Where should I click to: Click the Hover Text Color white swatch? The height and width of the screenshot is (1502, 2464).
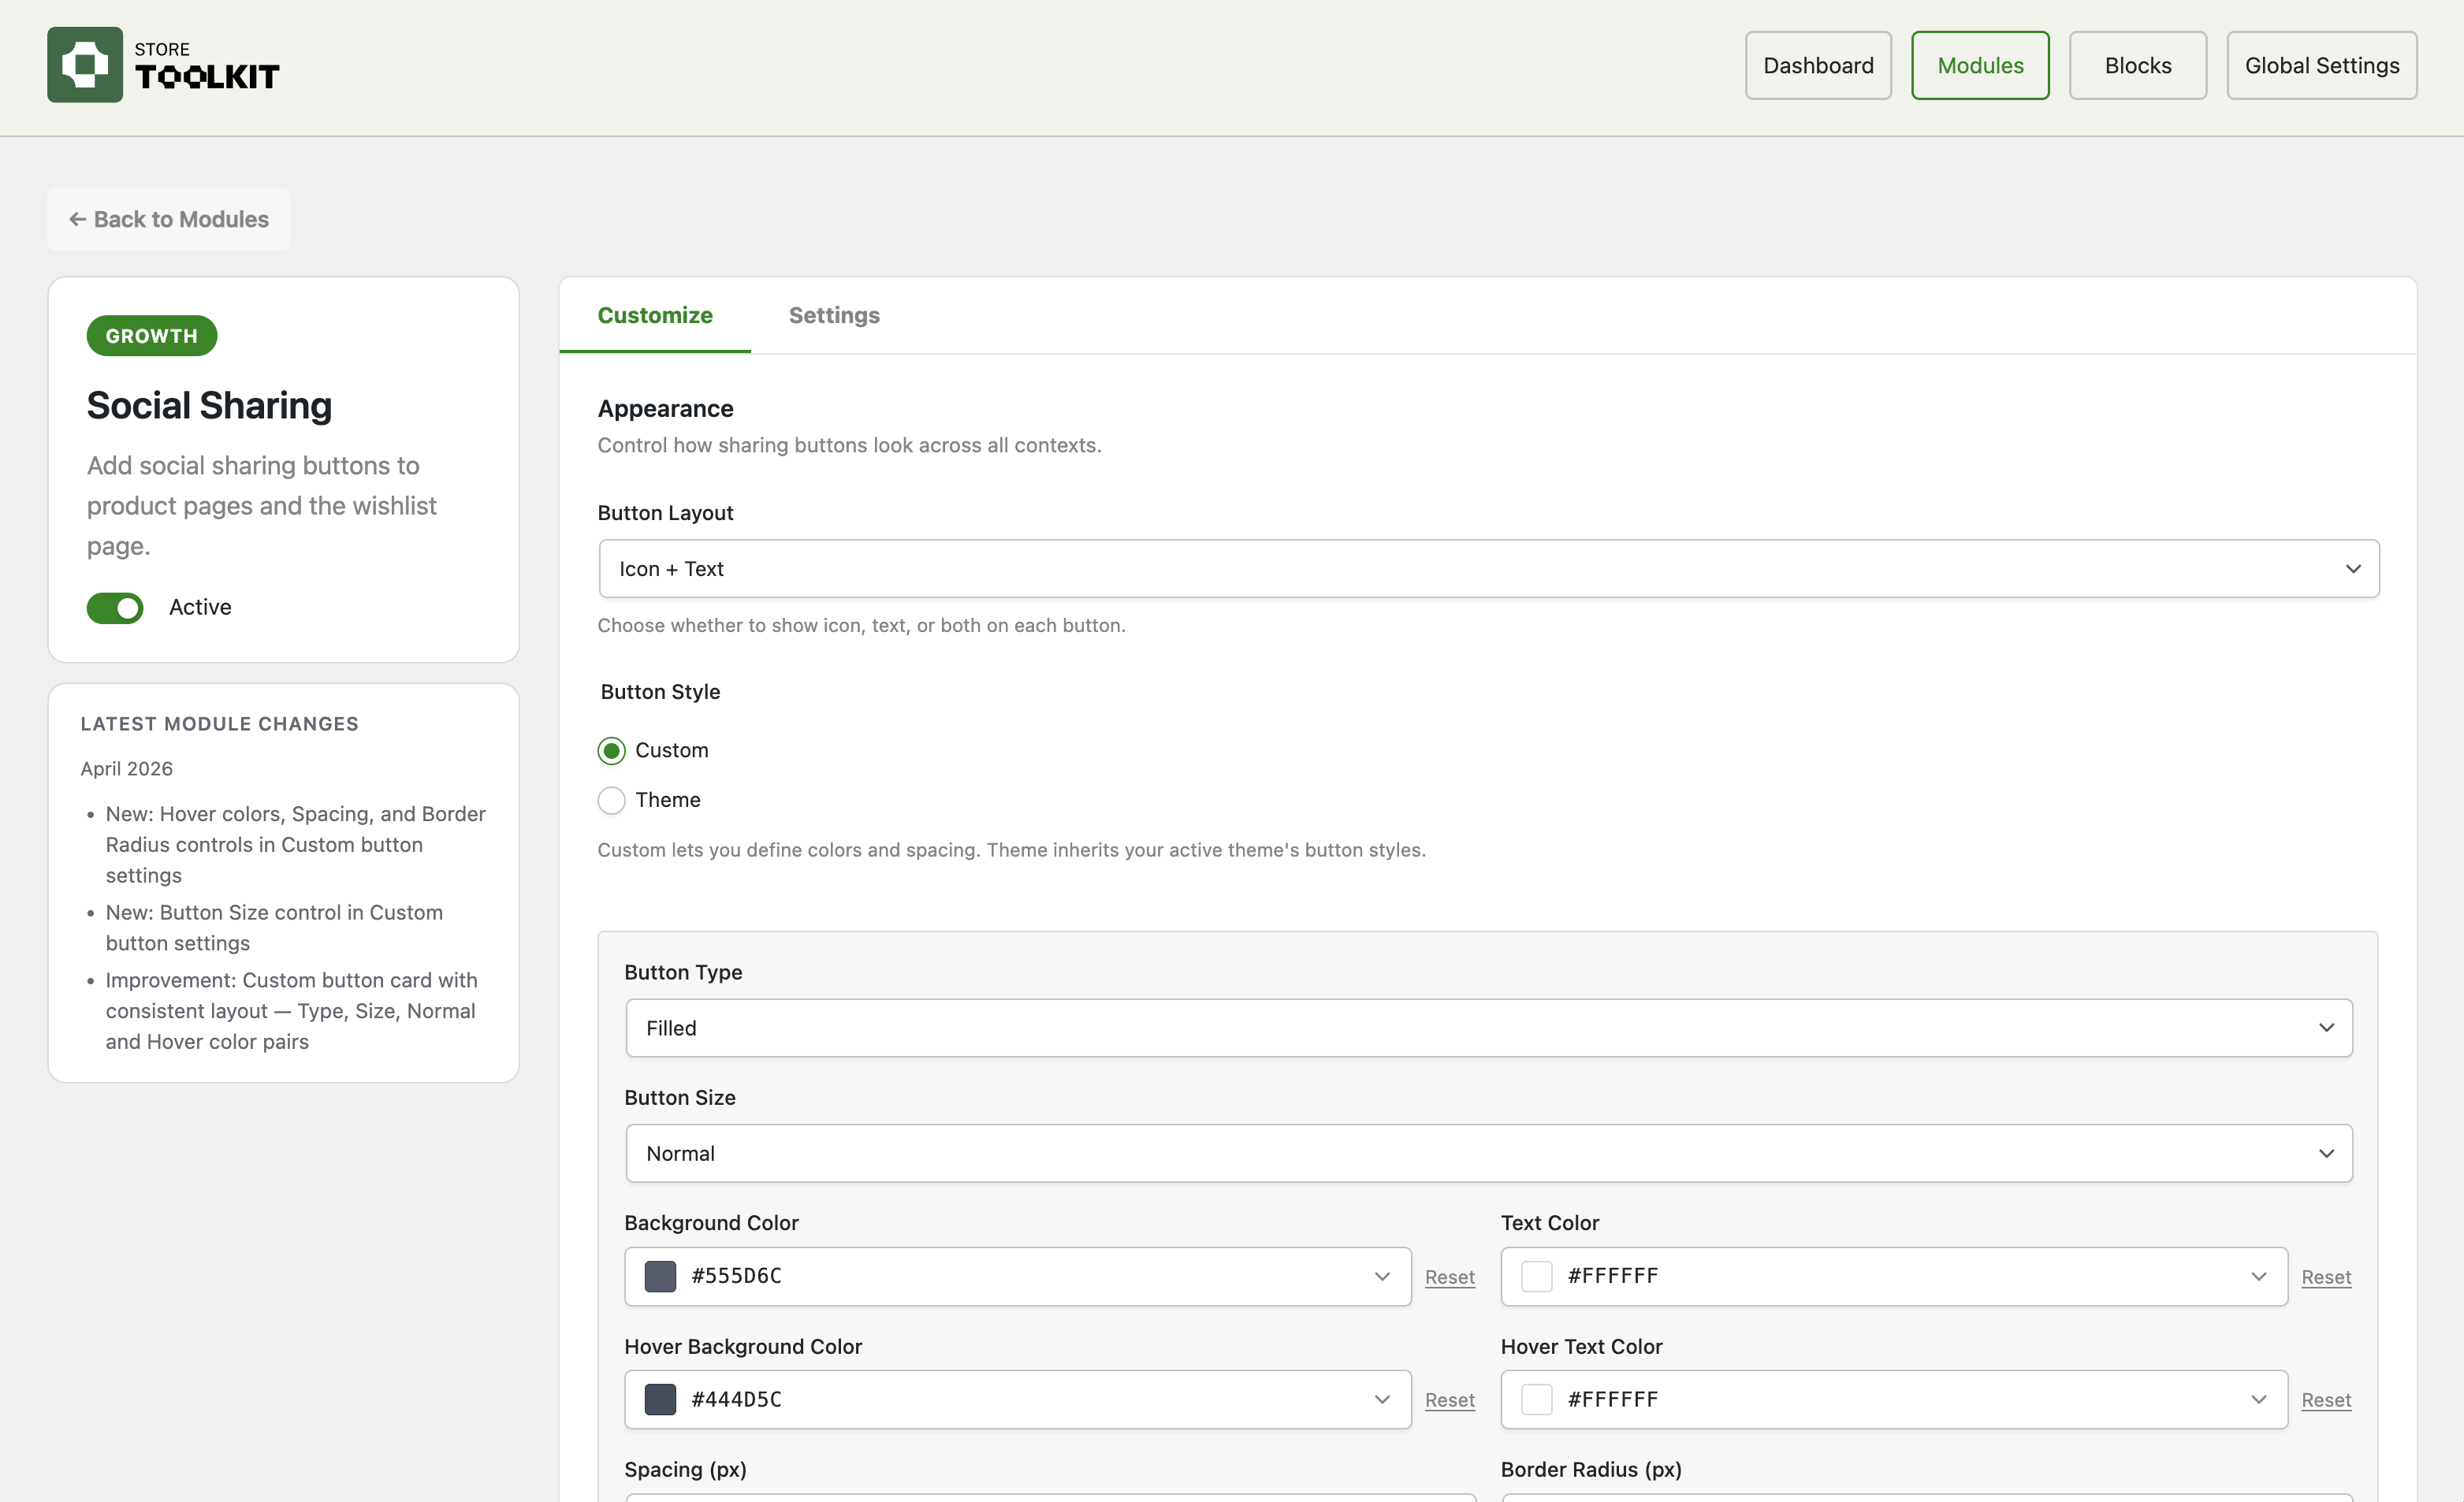point(1536,1399)
